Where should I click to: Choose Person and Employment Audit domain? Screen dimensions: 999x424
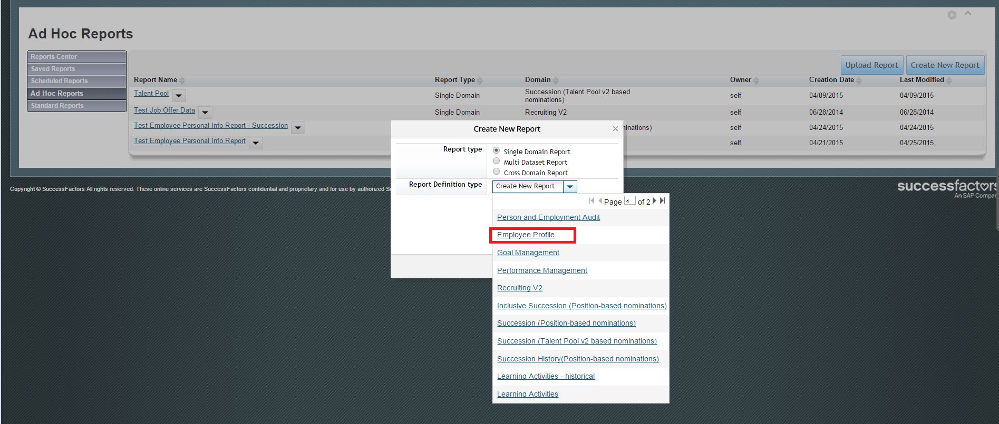548,217
